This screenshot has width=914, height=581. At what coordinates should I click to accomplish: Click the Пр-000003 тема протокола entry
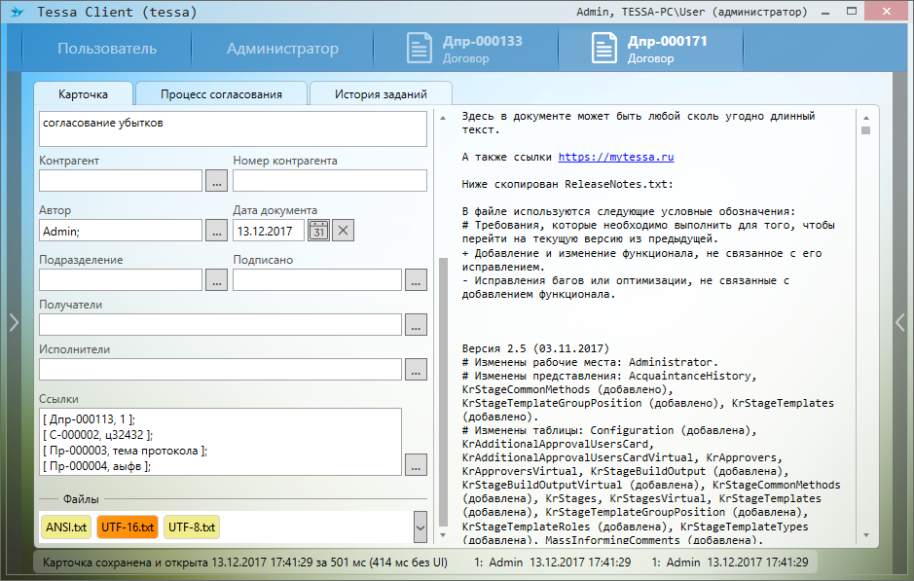click(125, 451)
